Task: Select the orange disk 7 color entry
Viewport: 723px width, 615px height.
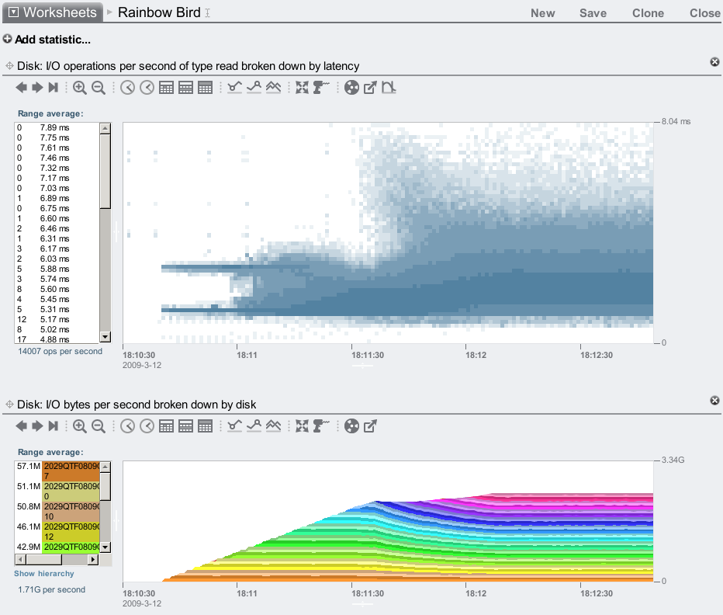Action: (70, 471)
